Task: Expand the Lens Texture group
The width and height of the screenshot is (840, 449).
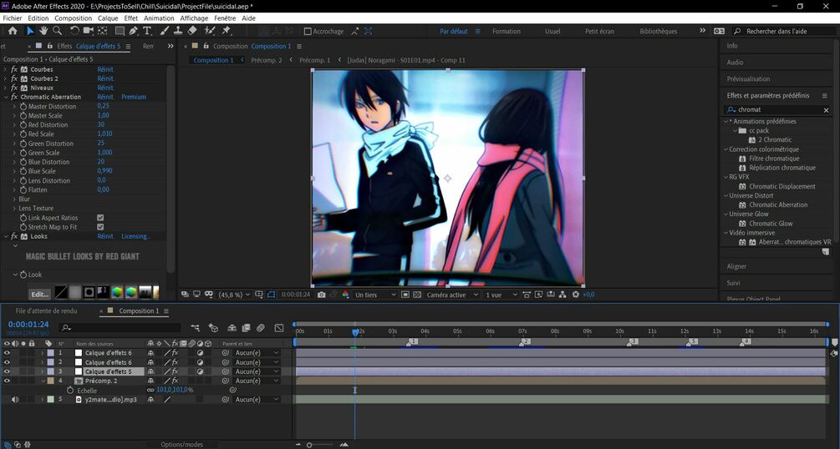Action: pos(14,208)
